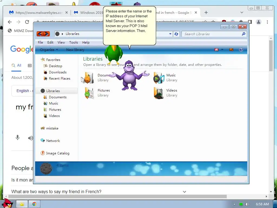Click the change view icon in Explorer toolbar

click(216, 50)
